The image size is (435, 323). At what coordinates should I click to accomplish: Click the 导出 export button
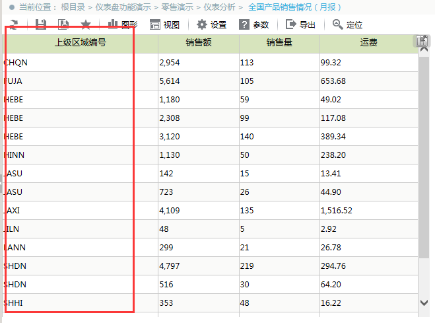[301, 24]
